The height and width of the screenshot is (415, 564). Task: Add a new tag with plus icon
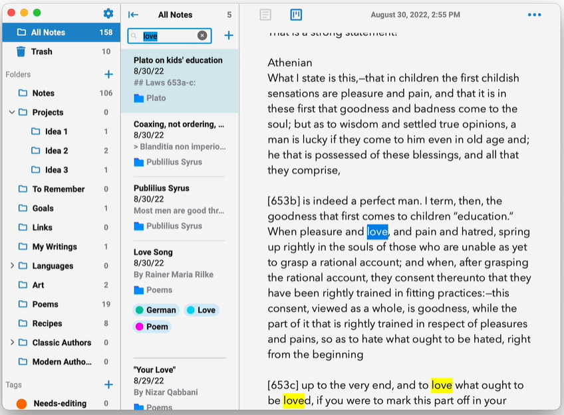108,384
